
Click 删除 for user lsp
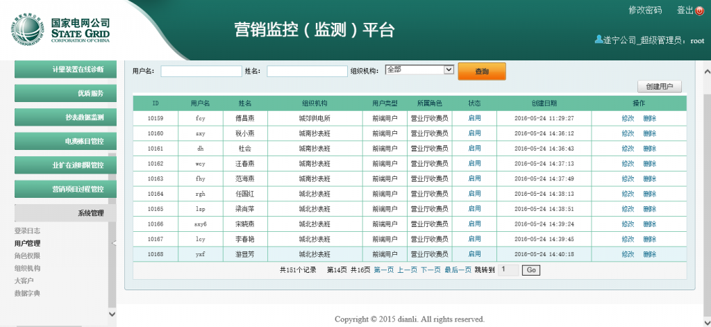click(649, 208)
